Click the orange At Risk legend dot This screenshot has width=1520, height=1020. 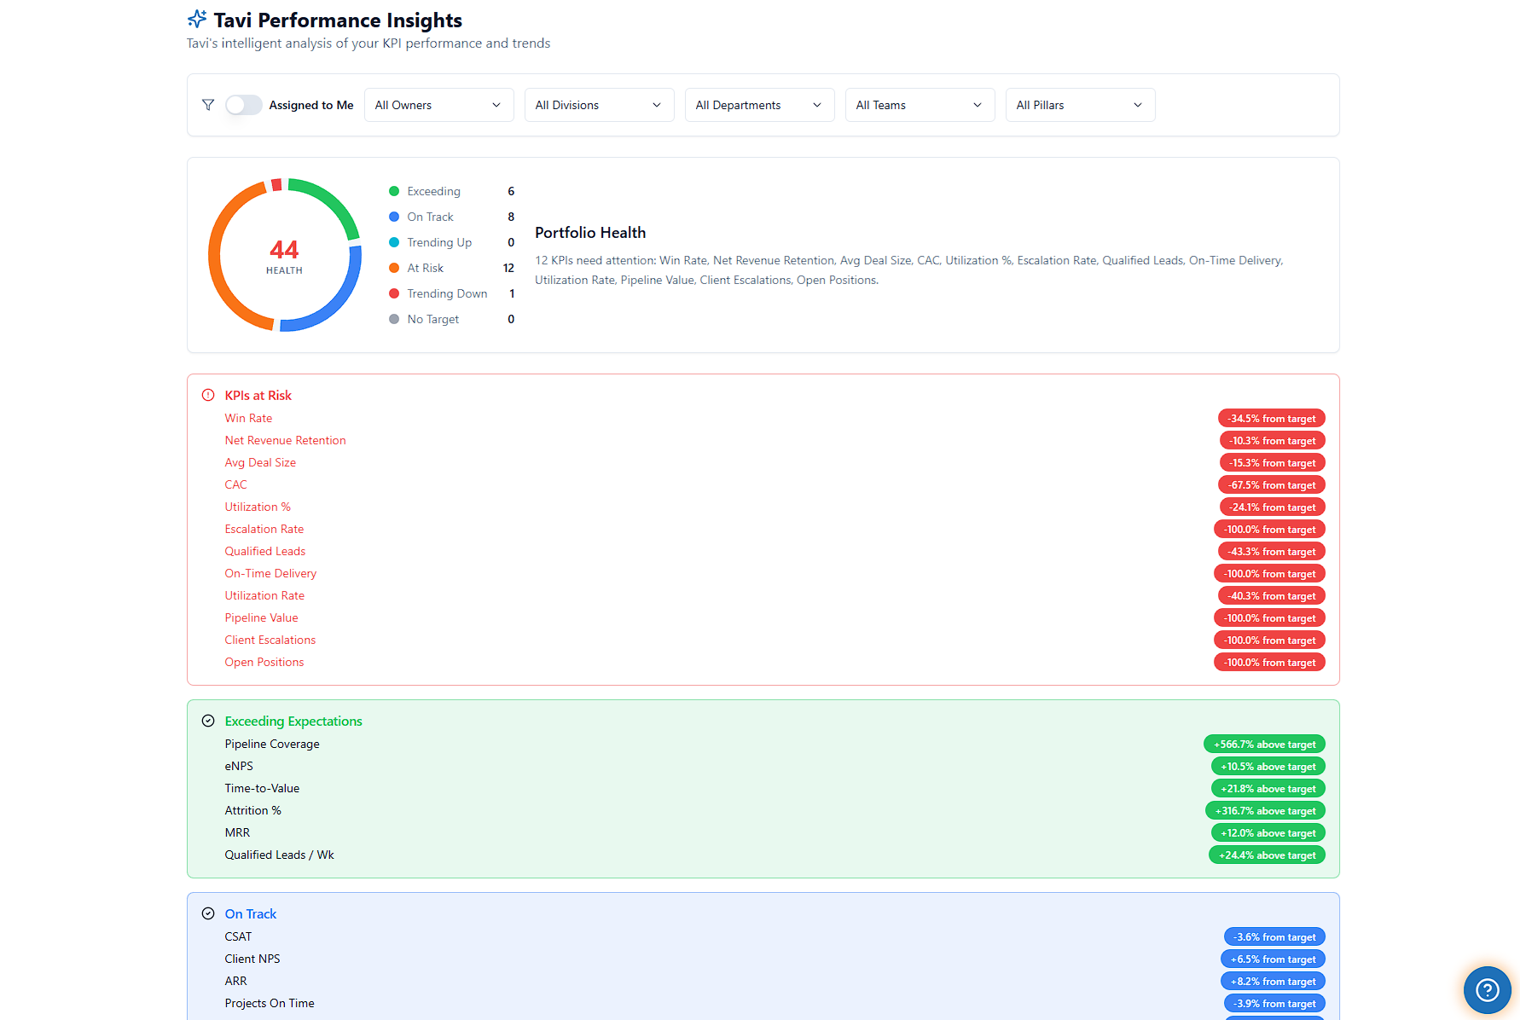pos(394,268)
